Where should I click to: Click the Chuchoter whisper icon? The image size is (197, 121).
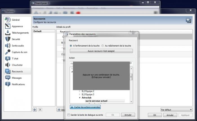[8, 65]
